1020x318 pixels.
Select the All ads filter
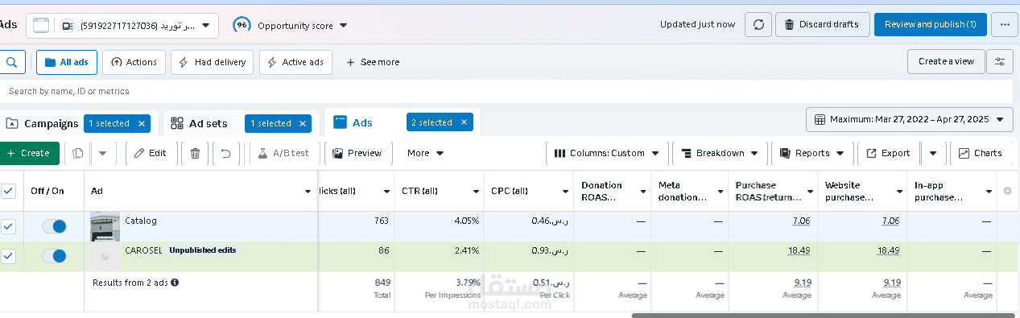click(67, 62)
